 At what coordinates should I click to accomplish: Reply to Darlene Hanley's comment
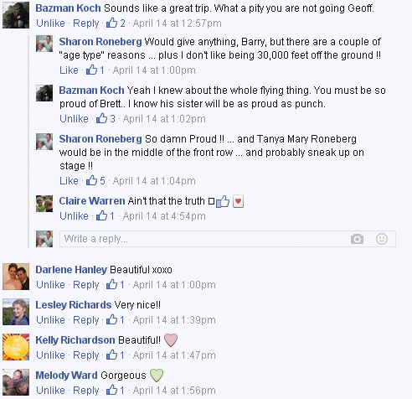[86, 285]
